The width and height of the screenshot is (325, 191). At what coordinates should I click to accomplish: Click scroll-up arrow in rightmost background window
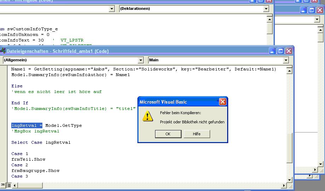tap(320, 30)
